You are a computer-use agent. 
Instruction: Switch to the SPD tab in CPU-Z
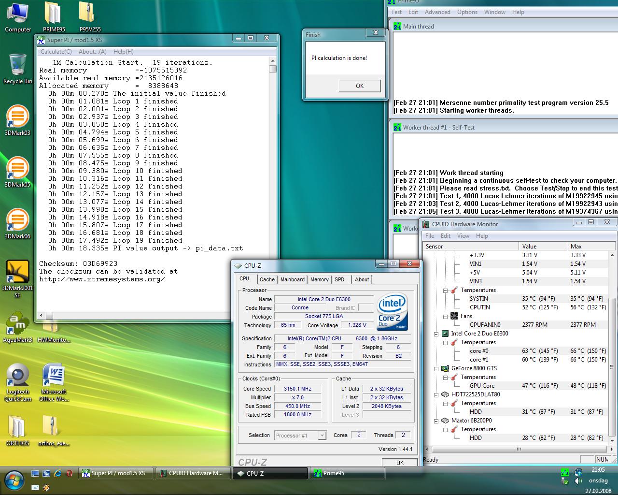pos(339,279)
